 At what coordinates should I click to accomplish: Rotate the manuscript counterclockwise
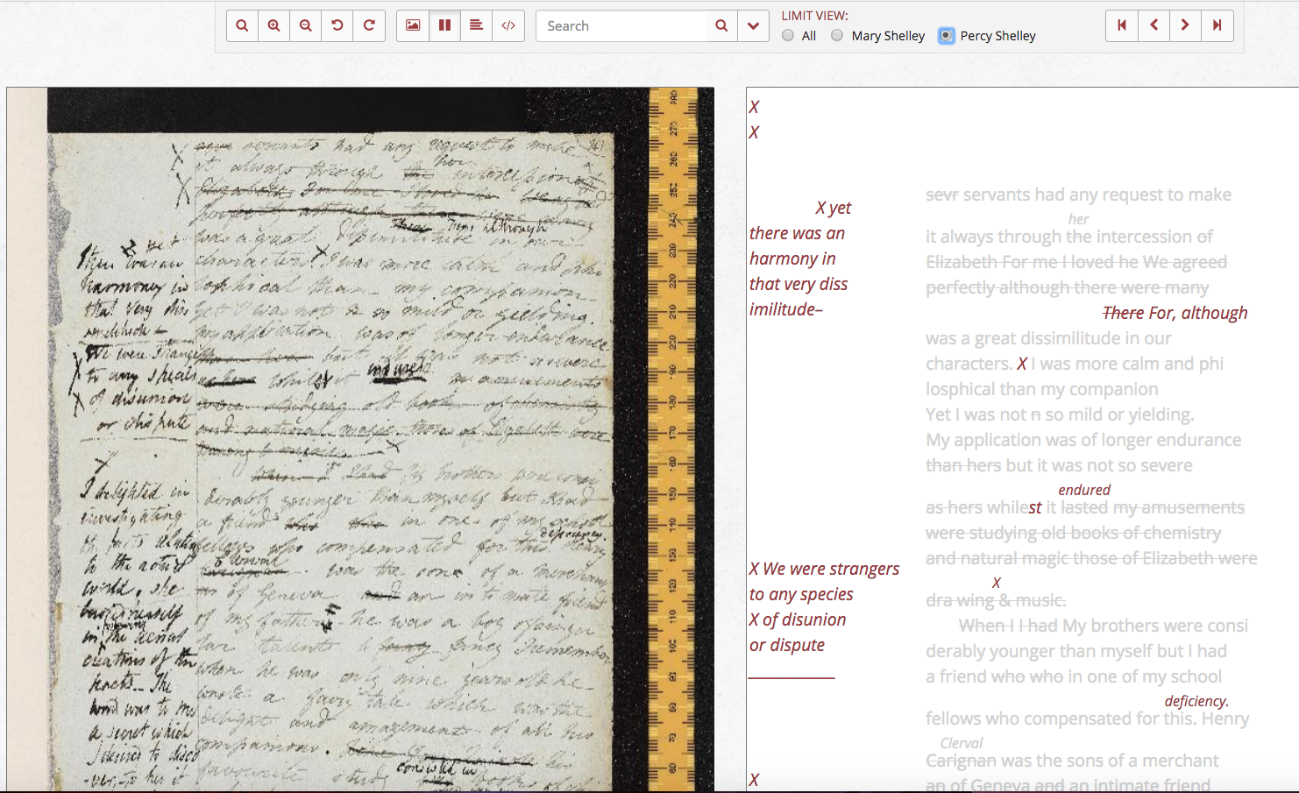[x=337, y=25]
